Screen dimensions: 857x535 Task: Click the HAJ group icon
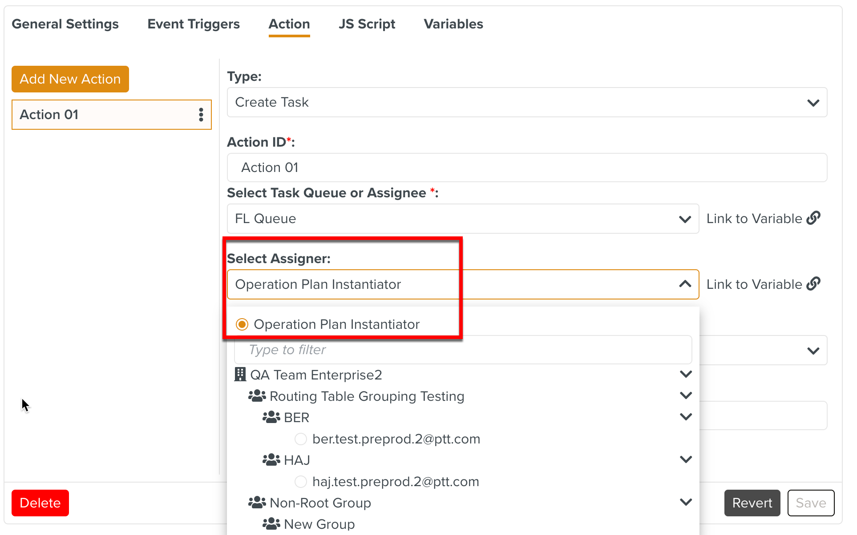[271, 460]
